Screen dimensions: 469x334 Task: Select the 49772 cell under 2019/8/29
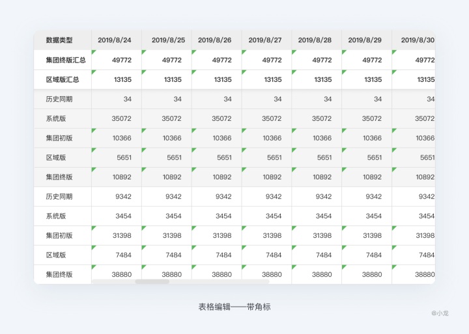coord(367,60)
